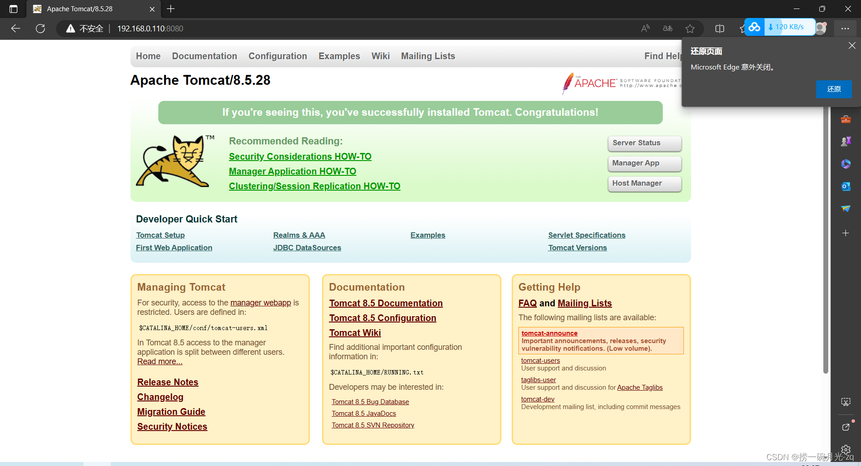
Task: Go back using the browser back arrow
Action: coord(16,29)
